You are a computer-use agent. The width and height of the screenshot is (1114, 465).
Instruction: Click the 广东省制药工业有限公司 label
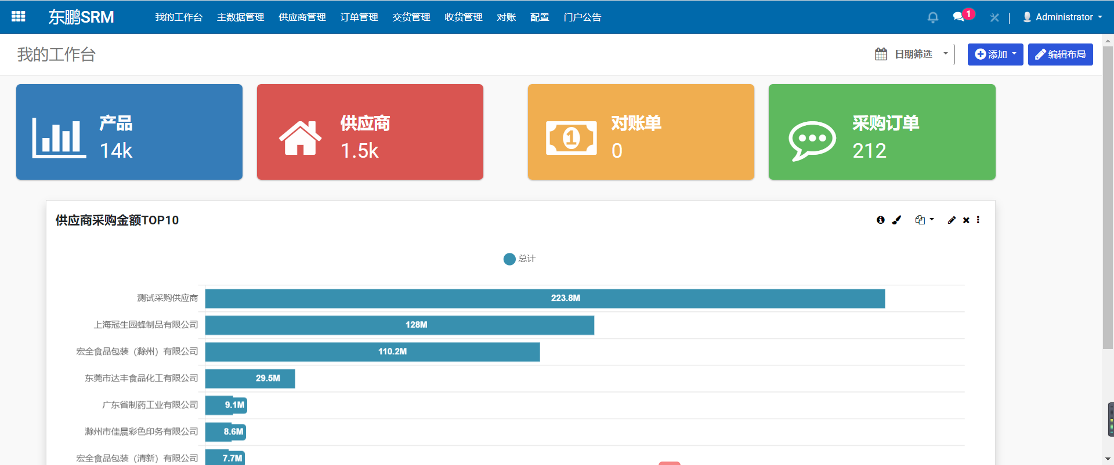tap(150, 405)
